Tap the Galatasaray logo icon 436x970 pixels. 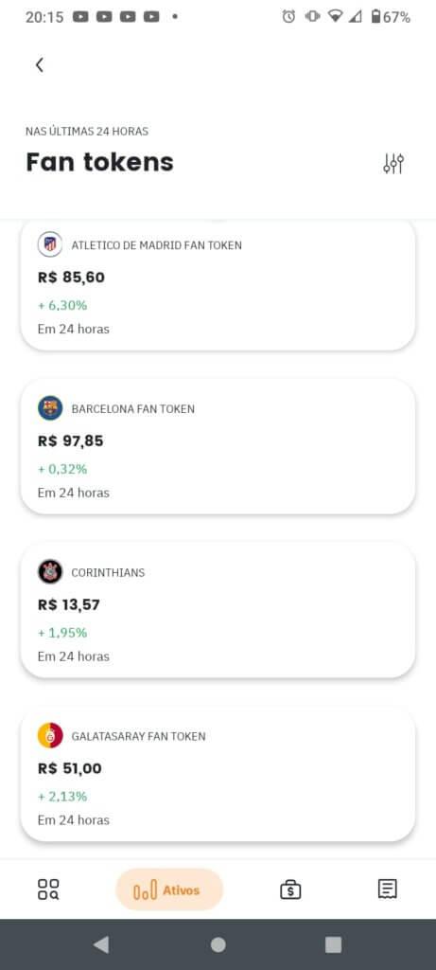click(x=50, y=735)
